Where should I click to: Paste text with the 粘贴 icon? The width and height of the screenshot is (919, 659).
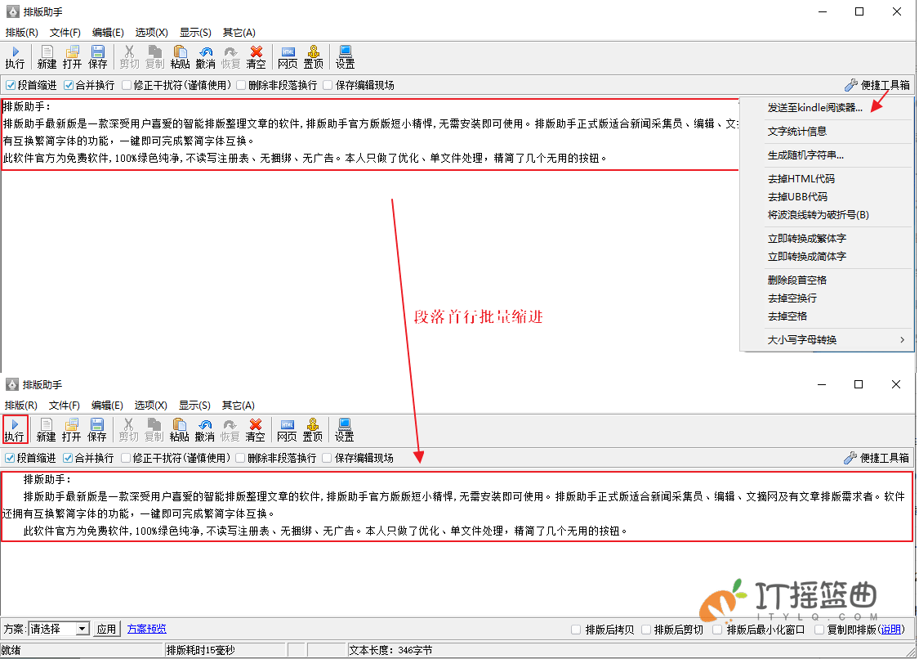point(179,56)
